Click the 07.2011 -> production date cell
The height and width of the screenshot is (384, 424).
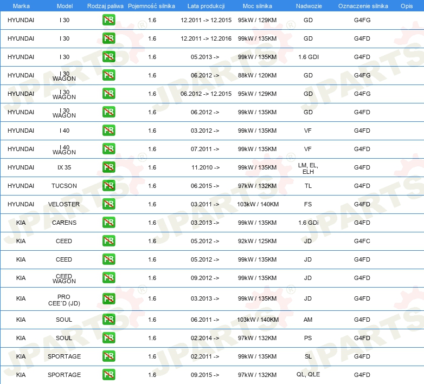(205, 149)
